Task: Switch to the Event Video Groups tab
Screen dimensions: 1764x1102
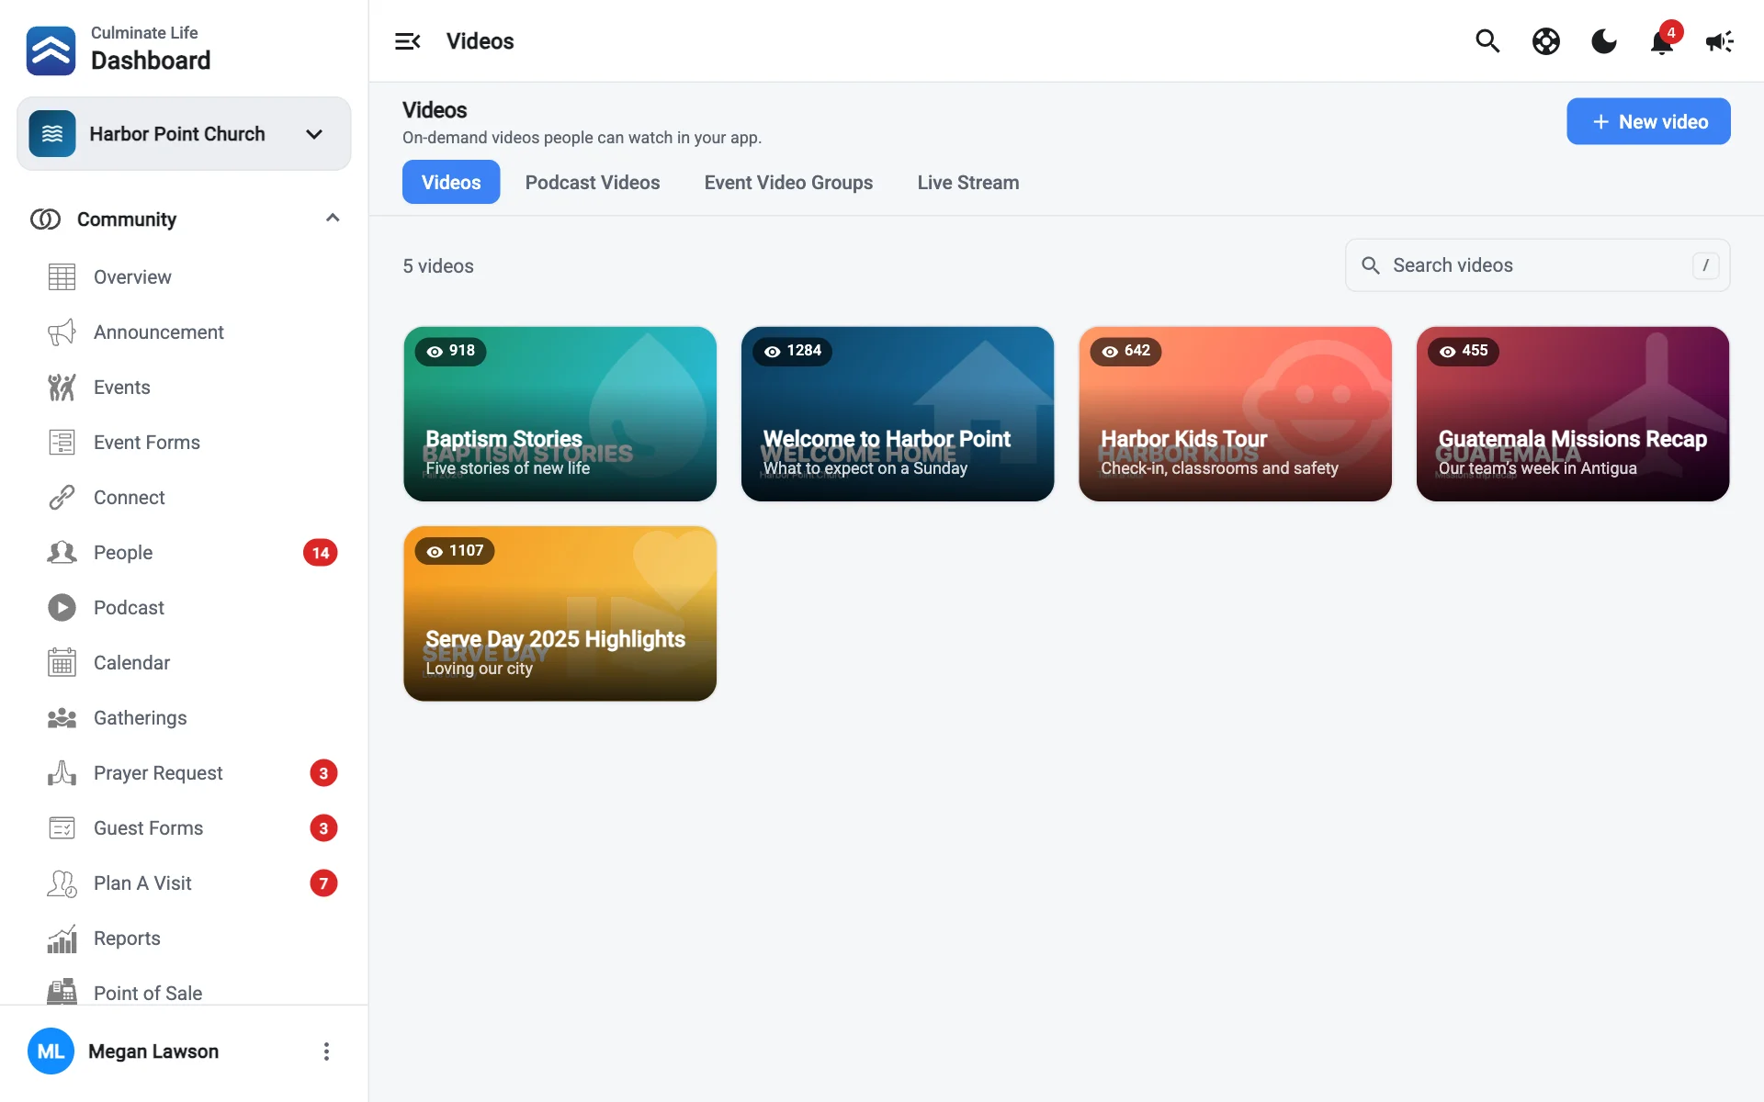Action: (x=788, y=183)
